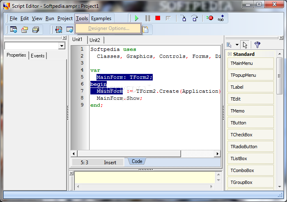Click the run-to-cursor flag icon
Image resolution: width=287 pixels, height=202 pixels.
tap(168, 18)
